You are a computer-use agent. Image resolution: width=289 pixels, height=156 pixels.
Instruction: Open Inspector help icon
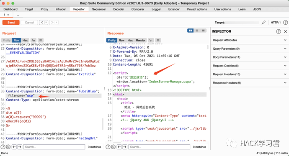tap(279, 31)
